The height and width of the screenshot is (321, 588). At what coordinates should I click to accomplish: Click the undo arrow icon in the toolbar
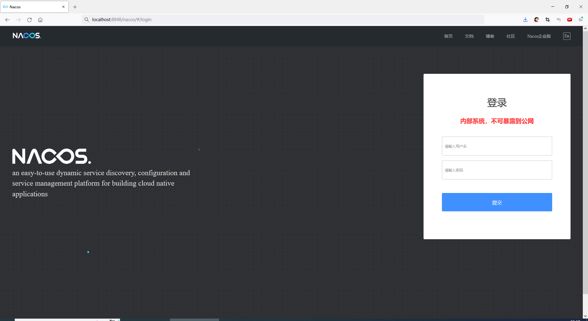pos(558,20)
